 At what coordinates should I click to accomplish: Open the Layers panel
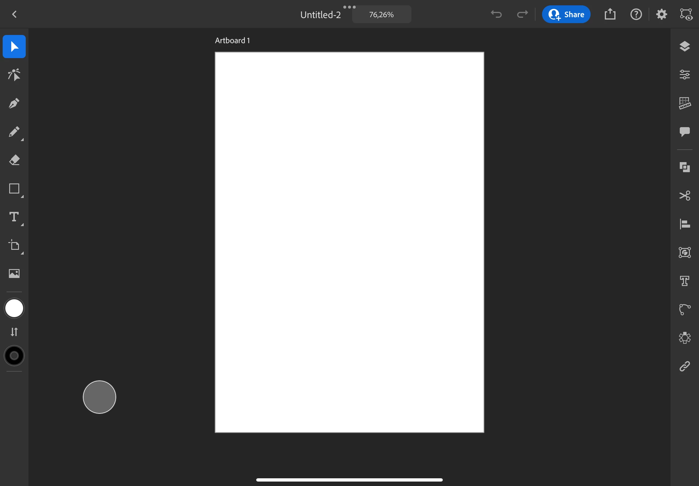point(684,46)
